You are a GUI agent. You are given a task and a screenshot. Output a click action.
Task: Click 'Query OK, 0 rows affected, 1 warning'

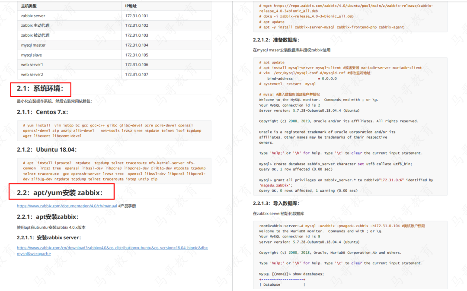[x=308, y=191]
